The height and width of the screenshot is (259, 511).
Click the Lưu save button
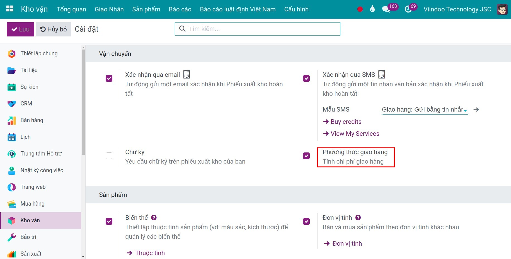click(20, 29)
